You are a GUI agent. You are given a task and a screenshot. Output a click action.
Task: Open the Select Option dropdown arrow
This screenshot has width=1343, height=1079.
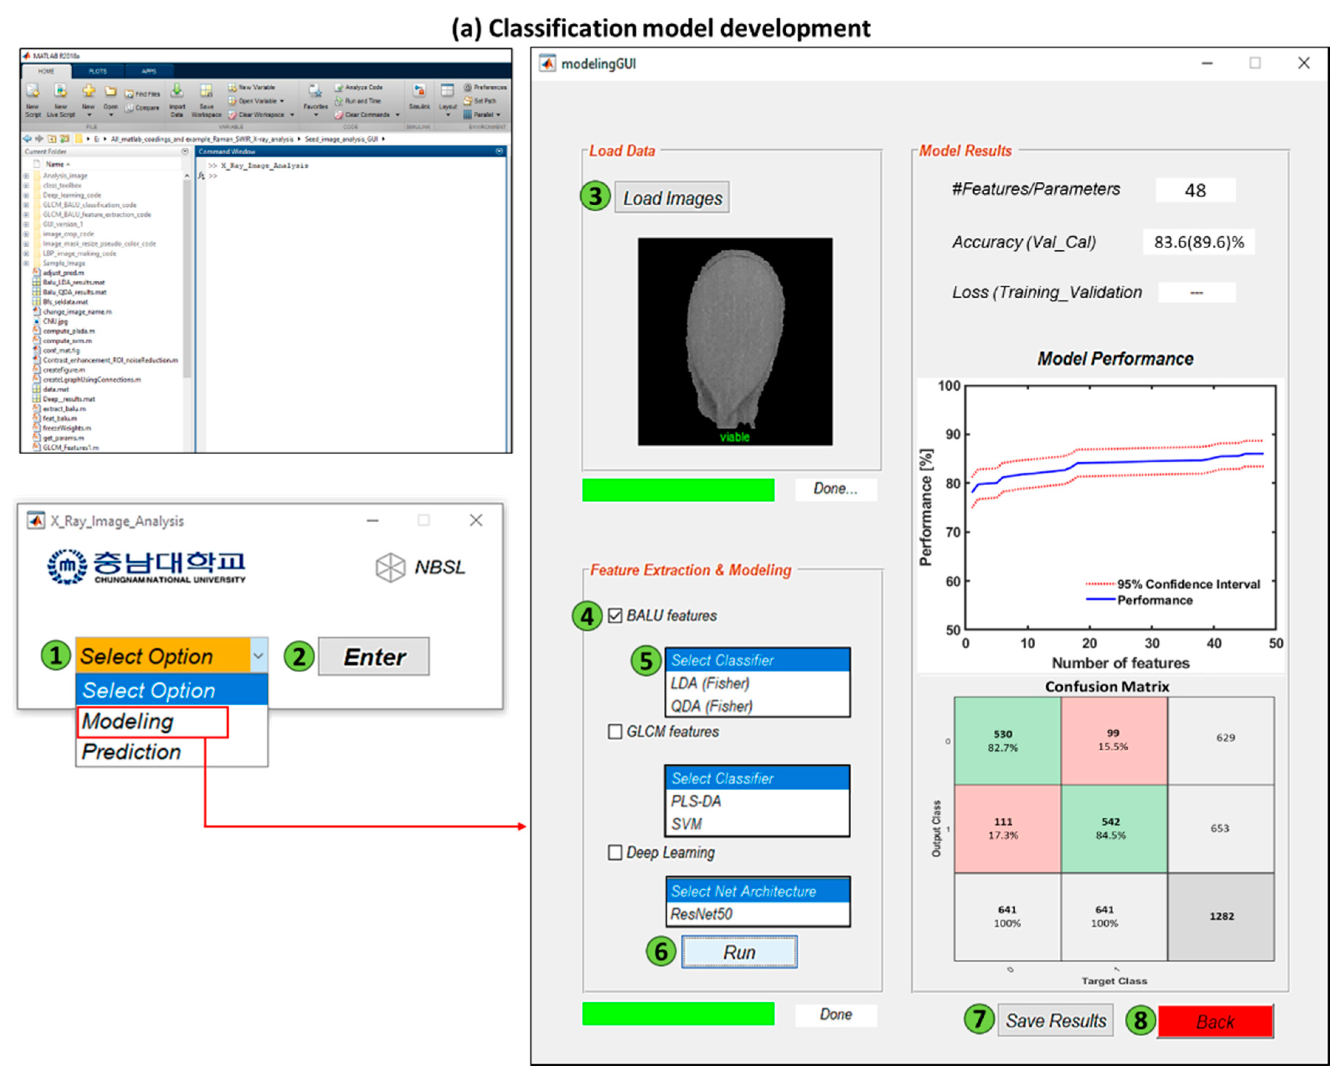[259, 655]
